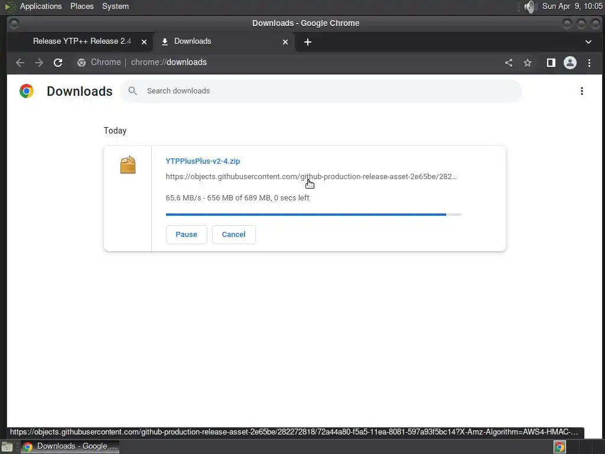This screenshot has width=605, height=454.
Task: Open Chrome's three-dot main menu
Action: click(x=589, y=63)
